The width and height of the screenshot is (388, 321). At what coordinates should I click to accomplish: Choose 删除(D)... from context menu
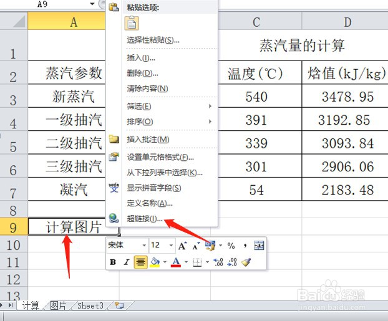pos(142,73)
